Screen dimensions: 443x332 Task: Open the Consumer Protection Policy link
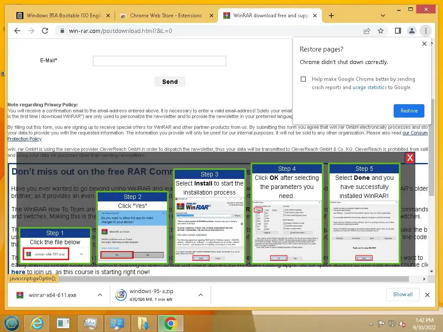415,133
